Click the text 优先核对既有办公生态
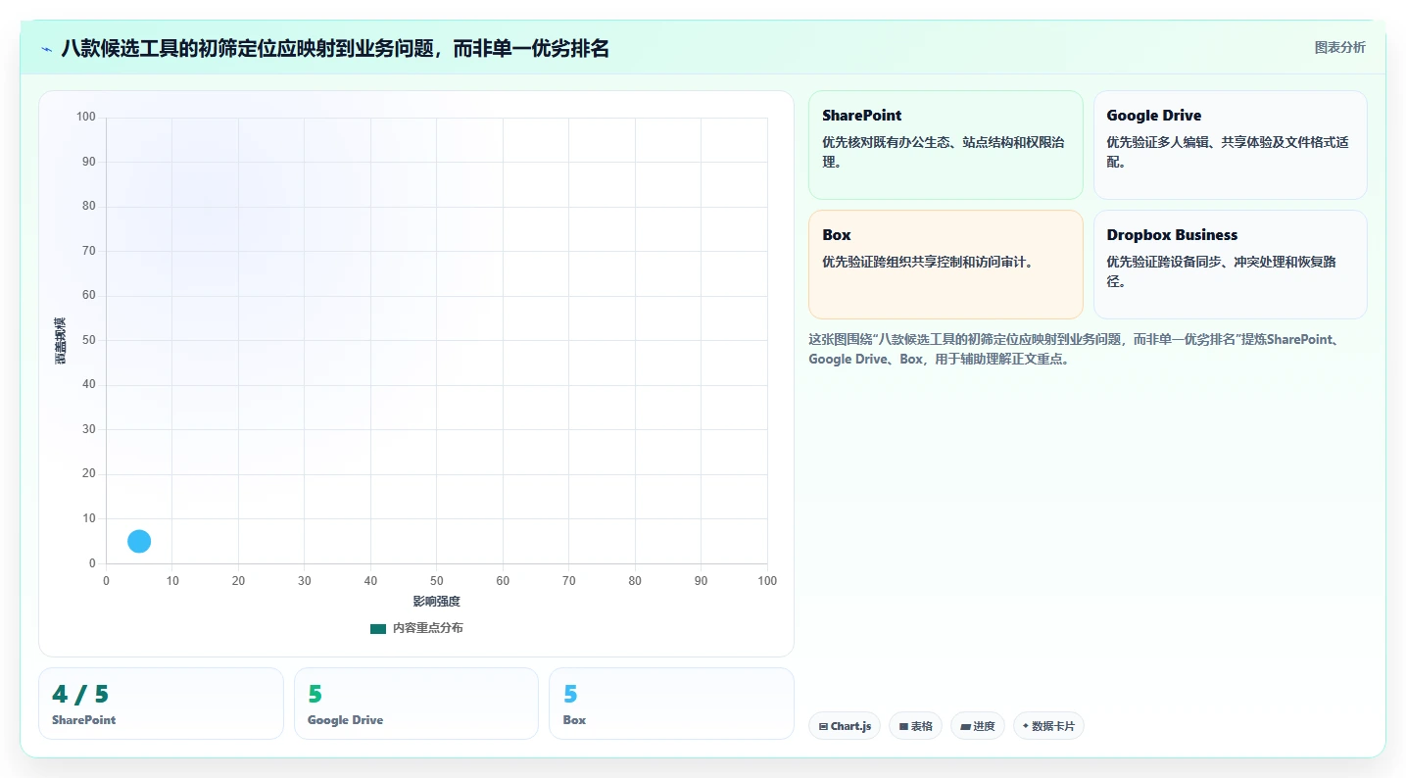1406x778 pixels. (x=944, y=152)
